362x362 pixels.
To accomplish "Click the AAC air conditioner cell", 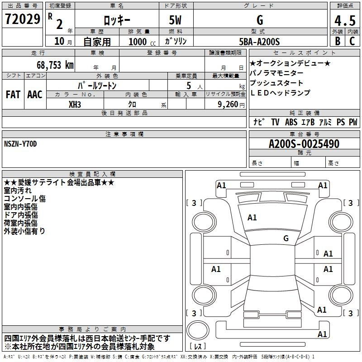I will [34, 94].
